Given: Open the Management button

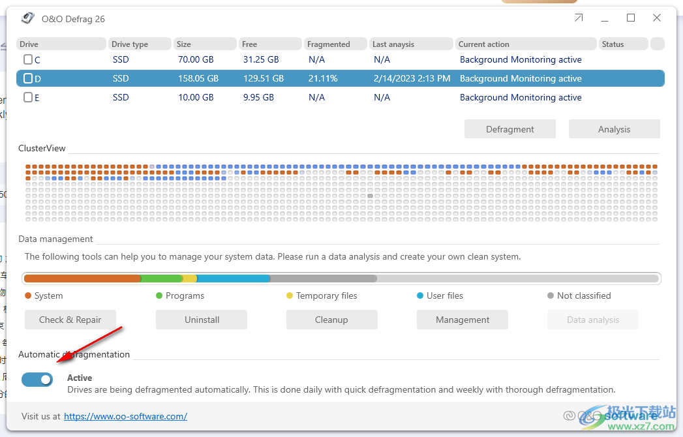Looking at the screenshot, I should [463, 320].
